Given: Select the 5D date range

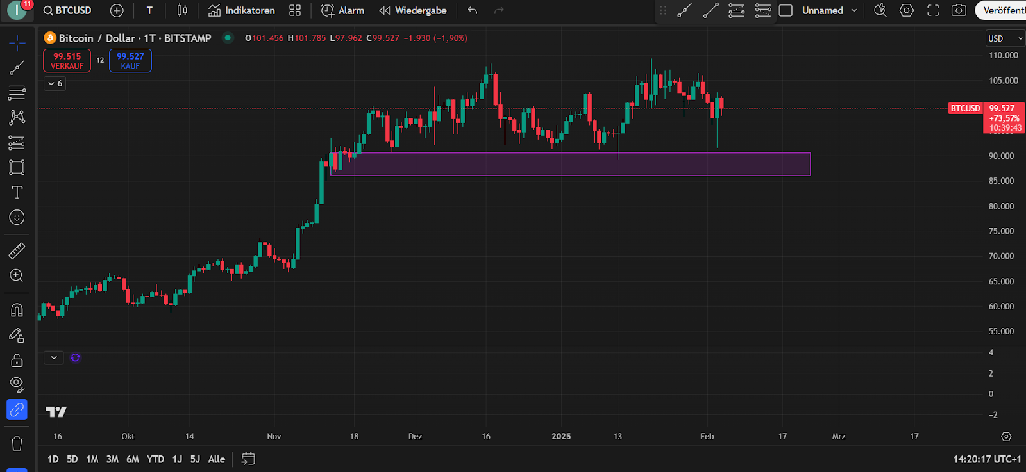Looking at the screenshot, I should point(72,459).
